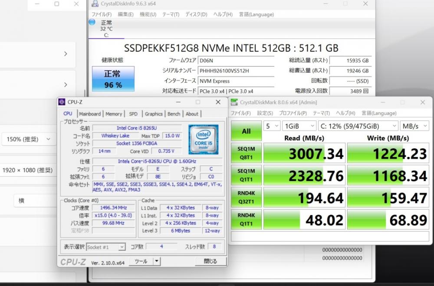This screenshot has height=286, width=434.
Task: Click the 48.02 random read result
Action: pyautogui.click(x=305, y=219)
